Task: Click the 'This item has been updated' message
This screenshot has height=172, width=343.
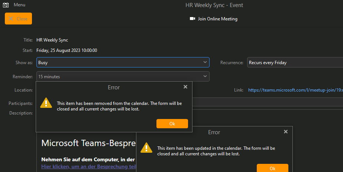Action: (216, 151)
